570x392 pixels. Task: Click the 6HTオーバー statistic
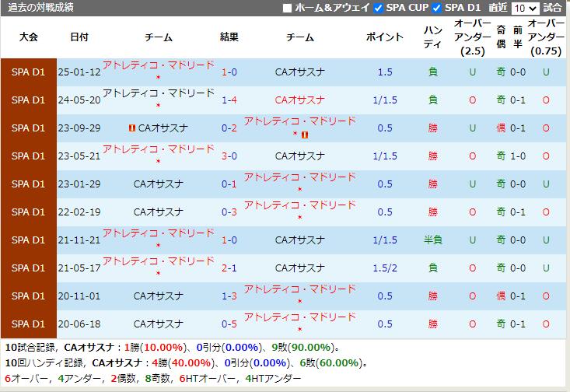point(207,379)
